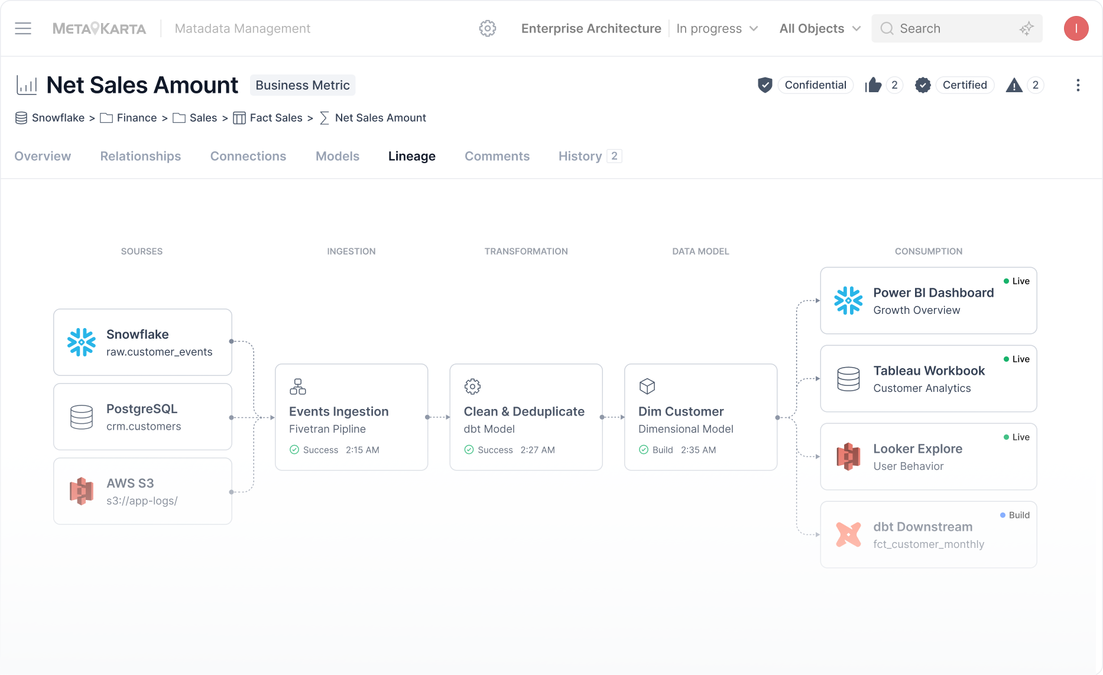Open the History tab

pyautogui.click(x=590, y=156)
